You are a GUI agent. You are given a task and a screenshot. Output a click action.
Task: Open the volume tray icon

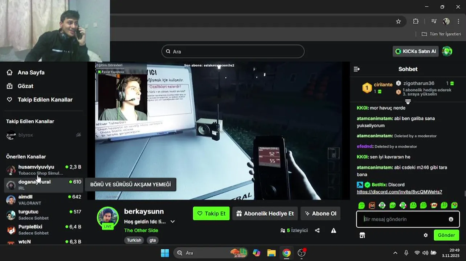coord(425,253)
